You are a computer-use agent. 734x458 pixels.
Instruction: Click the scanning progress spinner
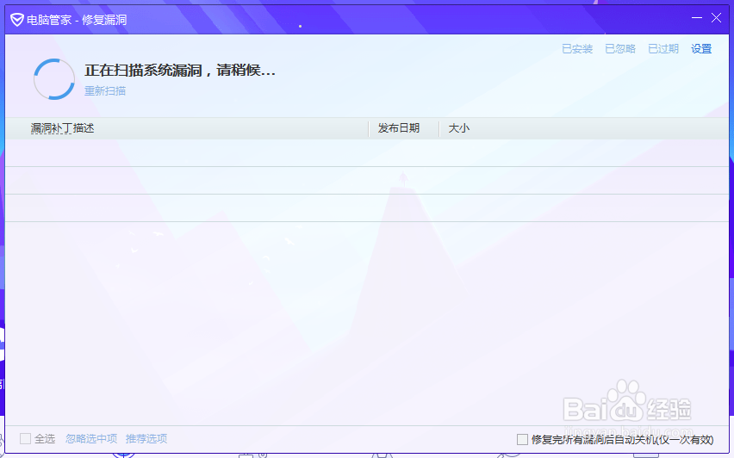click(x=54, y=79)
